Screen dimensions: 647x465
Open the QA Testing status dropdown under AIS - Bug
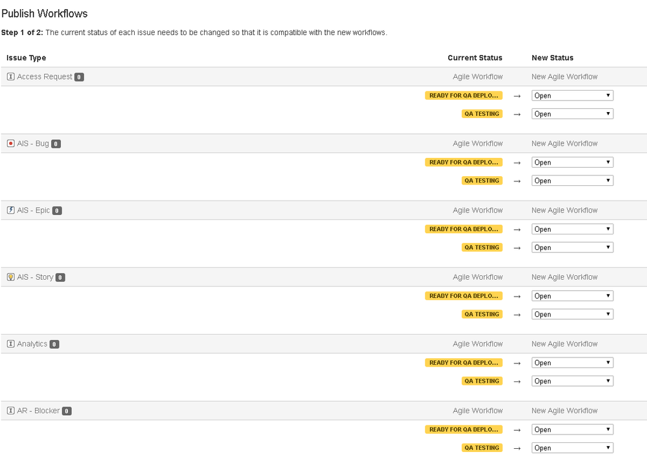click(x=572, y=180)
